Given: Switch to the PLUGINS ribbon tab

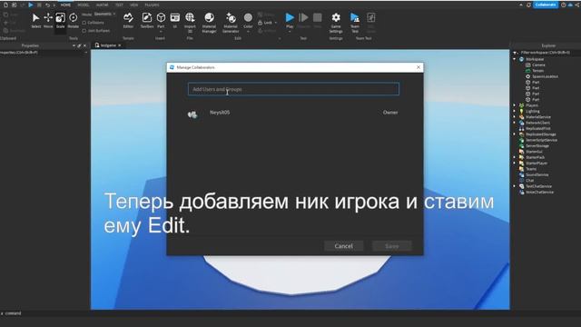Looking at the screenshot, I should pos(152,5).
